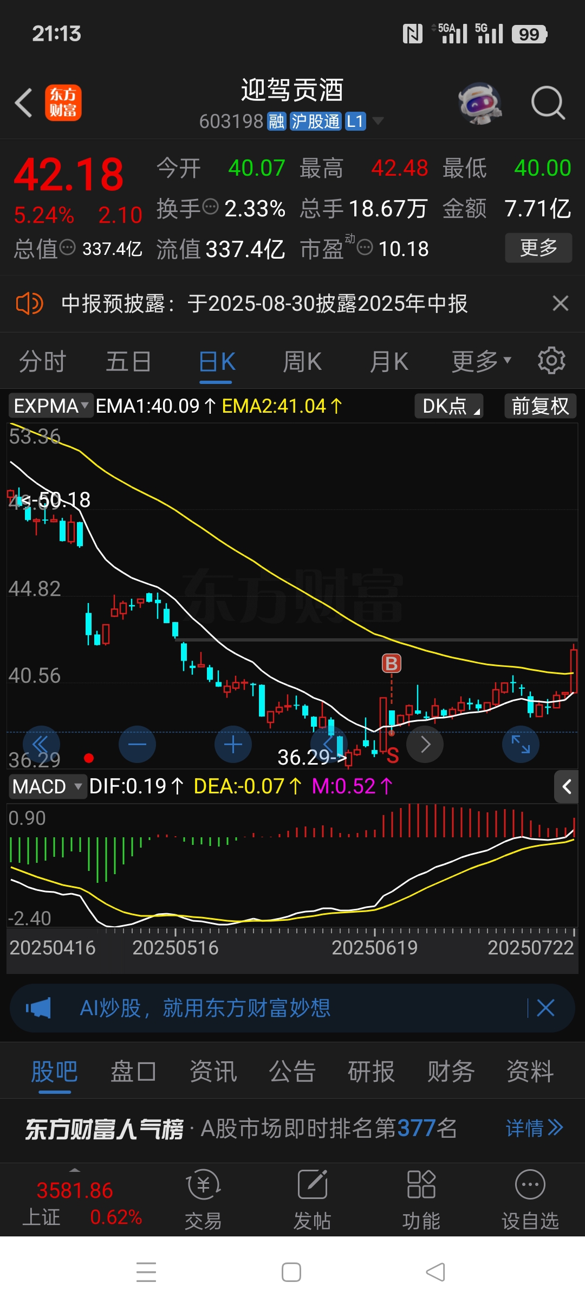Open DK点 selector
Viewport: 585px width, 1308px height.
pos(449,406)
